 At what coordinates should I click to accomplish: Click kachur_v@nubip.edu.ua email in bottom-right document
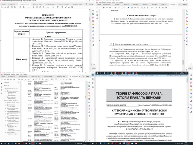(x=143, y=129)
